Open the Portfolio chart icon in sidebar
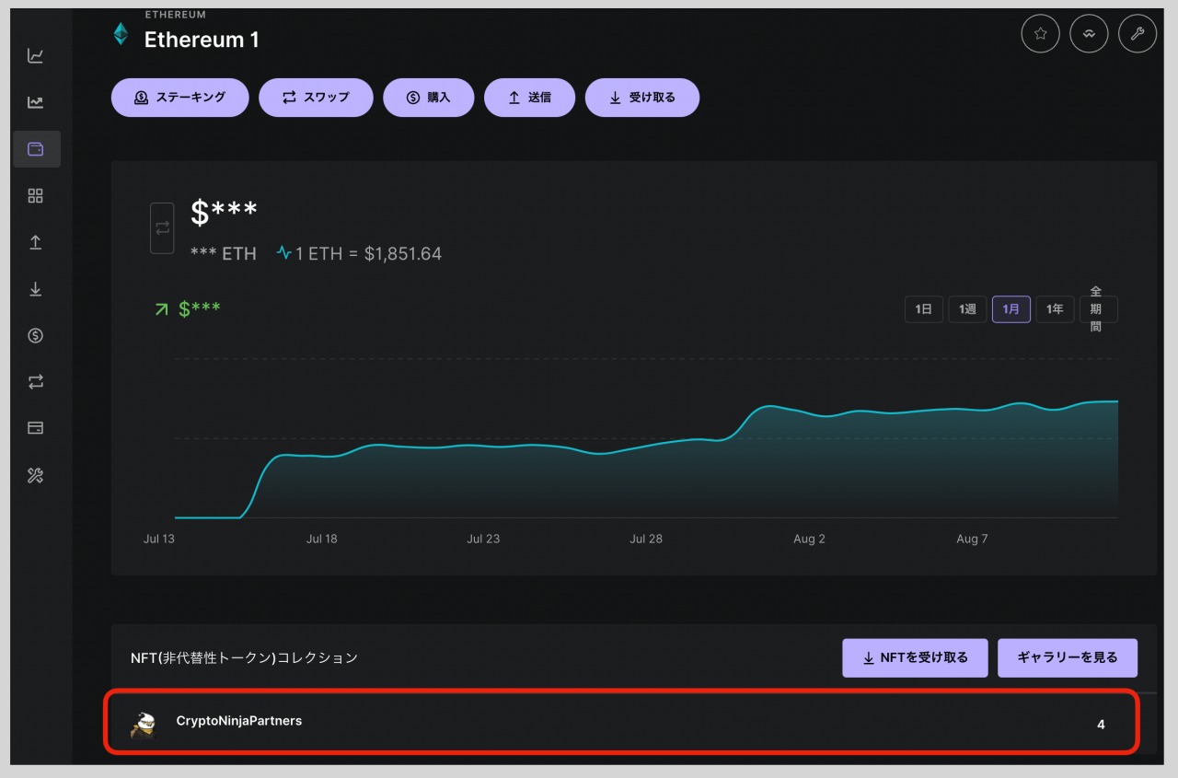This screenshot has height=778, width=1178. click(x=36, y=56)
